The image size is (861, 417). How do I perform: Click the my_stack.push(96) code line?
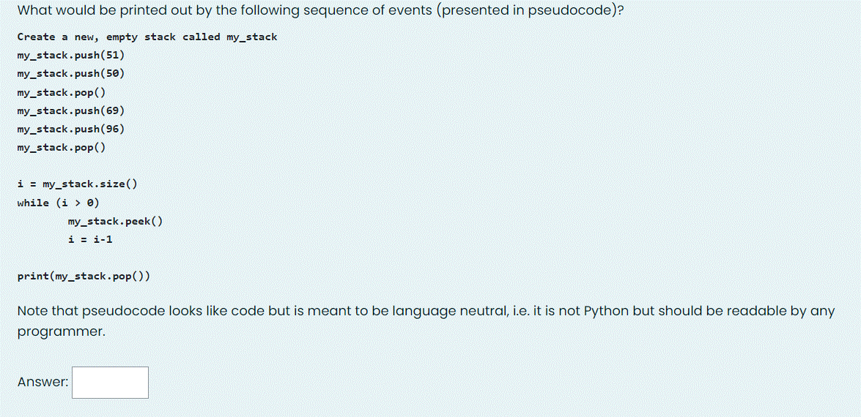click(71, 129)
